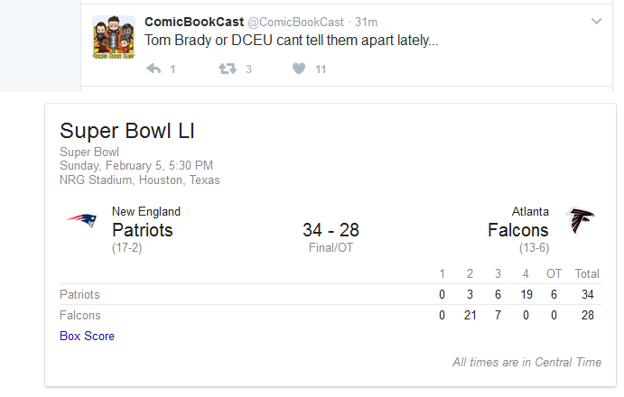Image resolution: width=624 pixels, height=397 pixels.
Task: Click the OT column header
Action: [x=554, y=273]
